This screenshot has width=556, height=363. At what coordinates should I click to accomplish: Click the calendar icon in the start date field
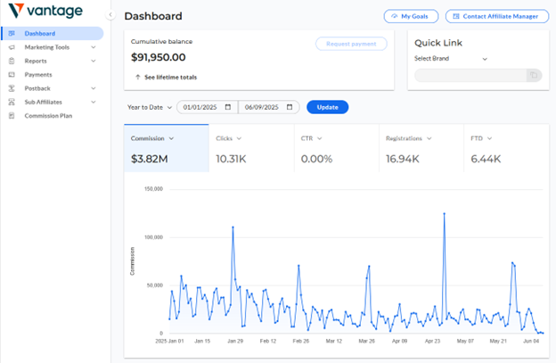coord(228,107)
